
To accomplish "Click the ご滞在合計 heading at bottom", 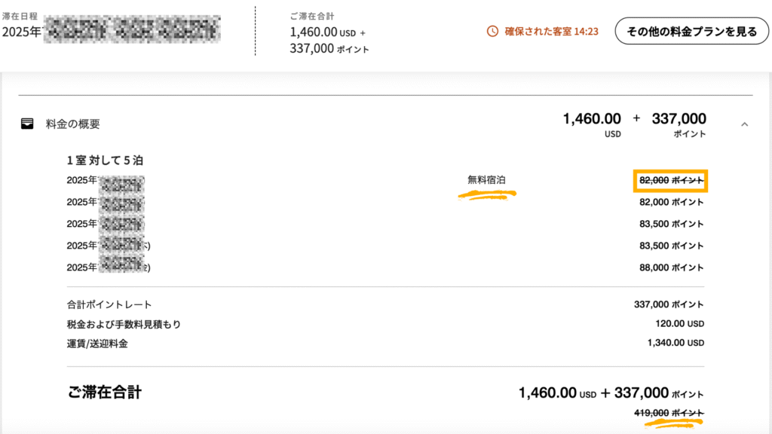I will (104, 392).
